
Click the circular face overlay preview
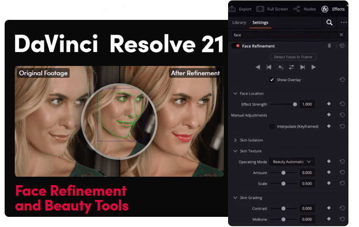tap(119, 121)
